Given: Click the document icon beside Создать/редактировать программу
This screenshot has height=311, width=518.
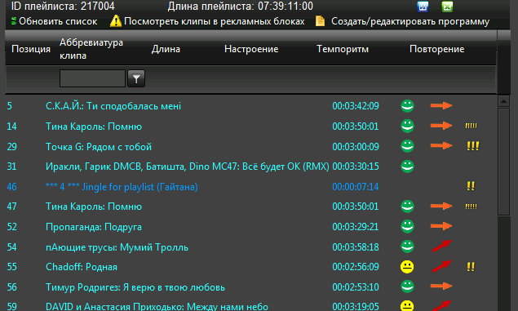Looking at the screenshot, I should (320, 21).
